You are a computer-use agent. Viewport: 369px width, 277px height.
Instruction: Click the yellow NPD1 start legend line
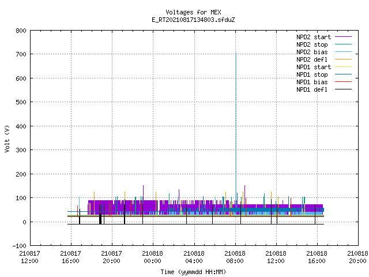coord(343,67)
